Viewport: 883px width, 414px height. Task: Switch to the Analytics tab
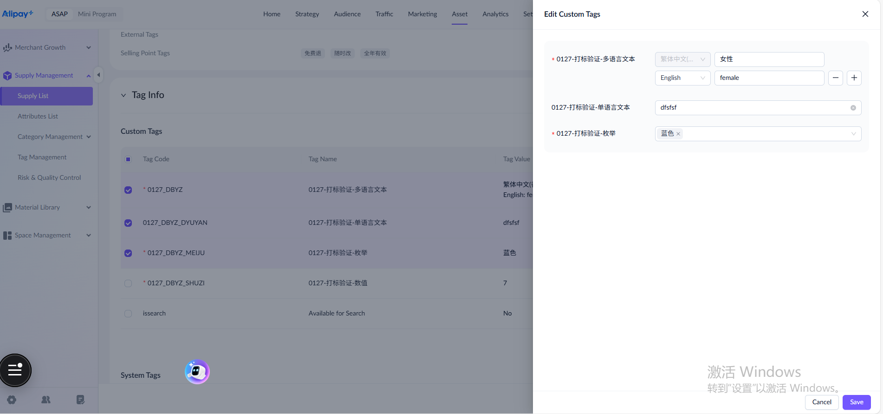coord(495,14)
